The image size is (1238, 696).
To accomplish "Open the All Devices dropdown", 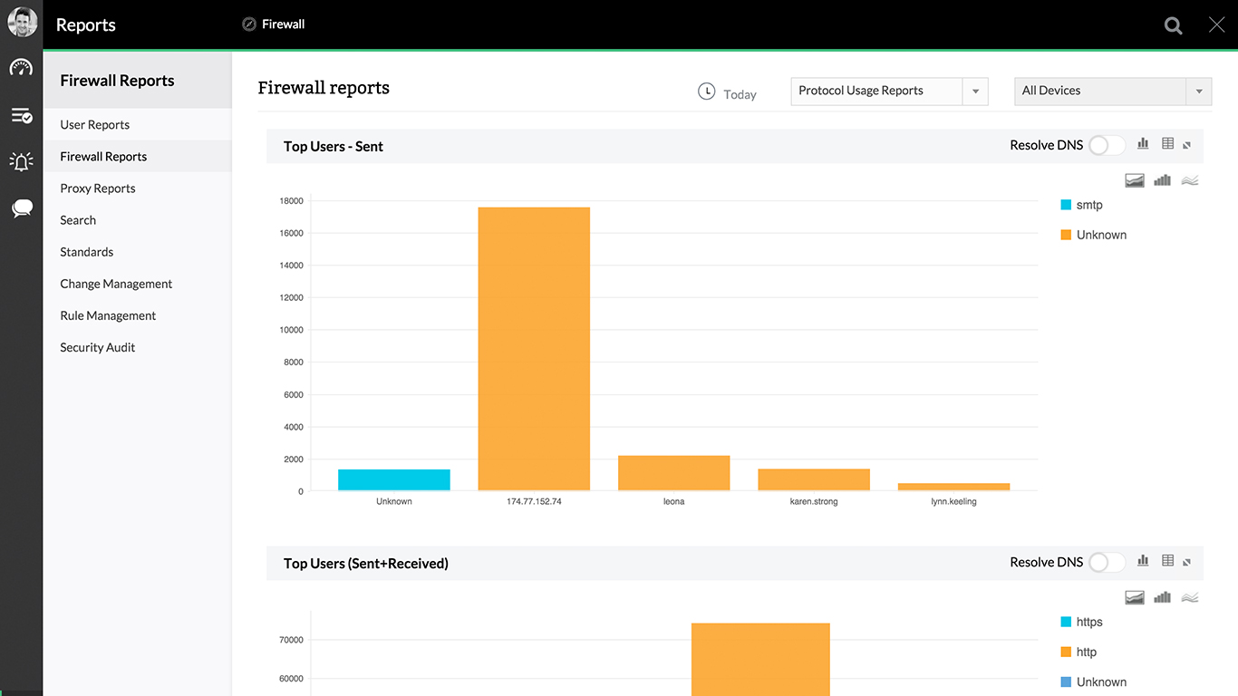I will tap(1113, 91).
